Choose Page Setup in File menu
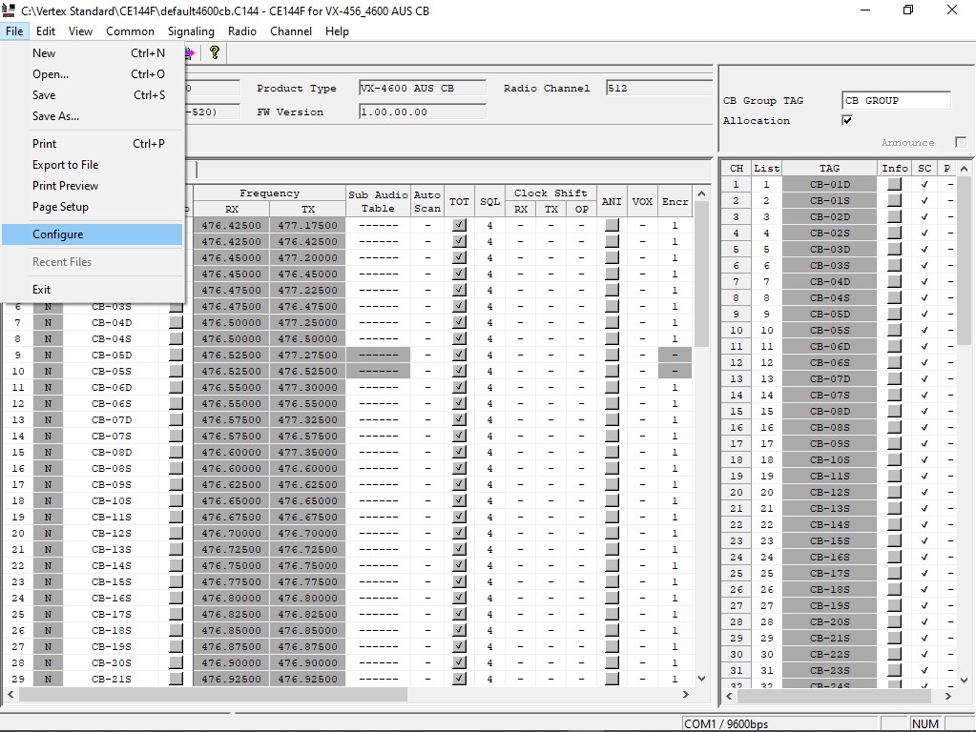This screenshot has width=976, height=732. 93,207
